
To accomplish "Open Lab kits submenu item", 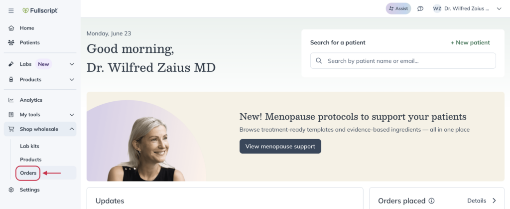I will coord(29,146).
